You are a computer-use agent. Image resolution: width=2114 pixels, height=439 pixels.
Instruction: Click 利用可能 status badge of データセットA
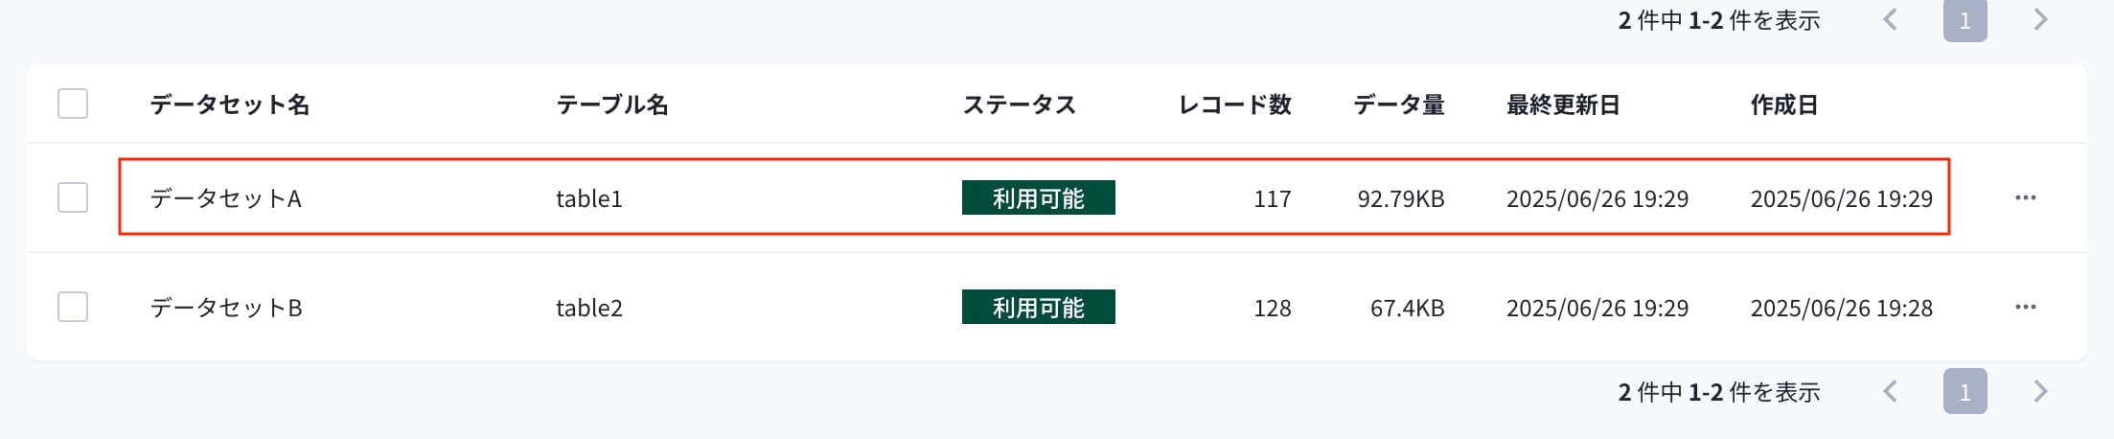click(1039, 197)
